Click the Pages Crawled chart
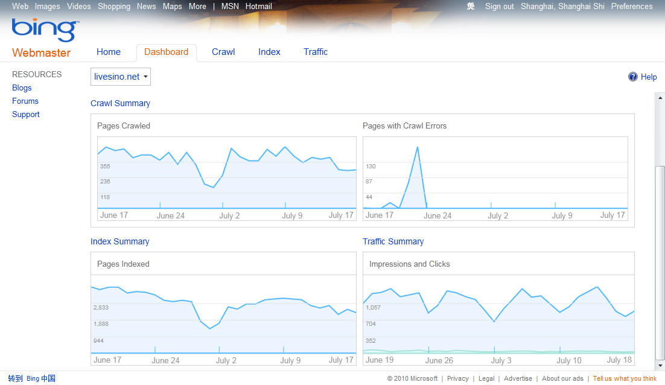Viewport: 665px width, 385px height. pos(227,179)
